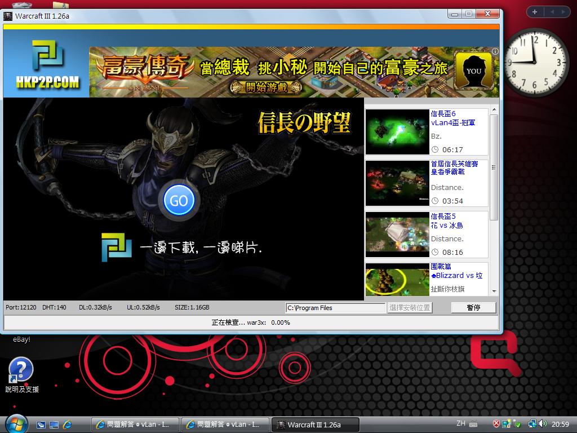Screen dimensions: 577x433
Task: Click the C:\Program Files install path field
Action: coord(335,308)
